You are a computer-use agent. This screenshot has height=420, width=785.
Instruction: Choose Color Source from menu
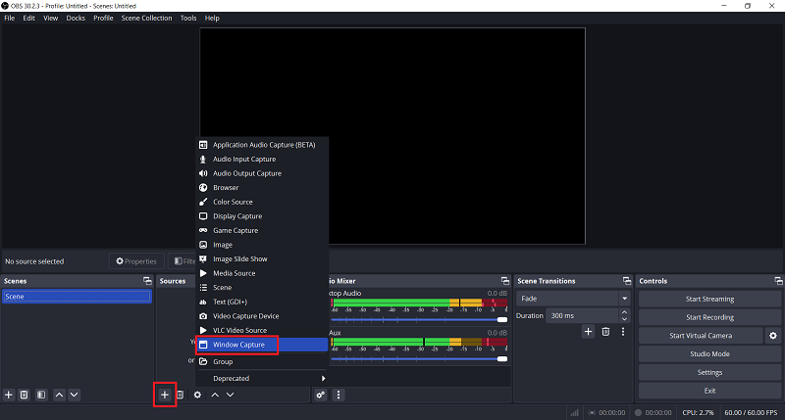coord(262,202)
